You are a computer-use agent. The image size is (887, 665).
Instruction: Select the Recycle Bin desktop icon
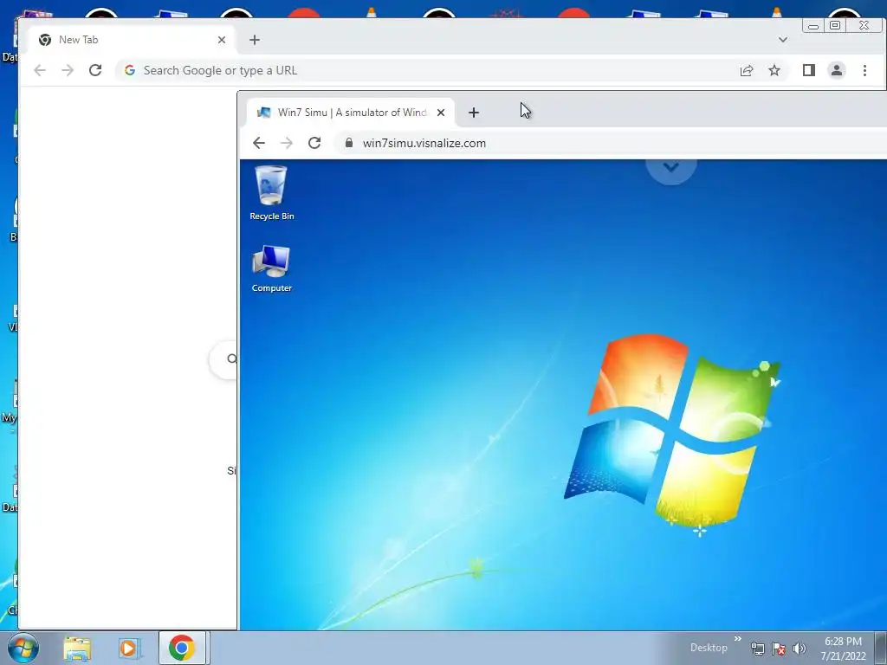(x=271, y=193)
